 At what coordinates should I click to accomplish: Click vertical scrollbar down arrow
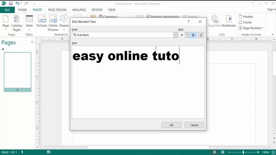274,134
